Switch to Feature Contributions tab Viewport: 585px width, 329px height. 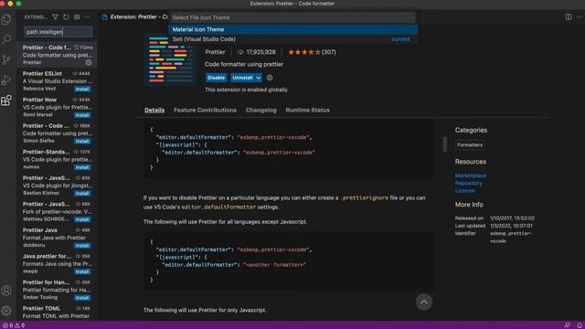pyautogui.click(x=205, y=110)
